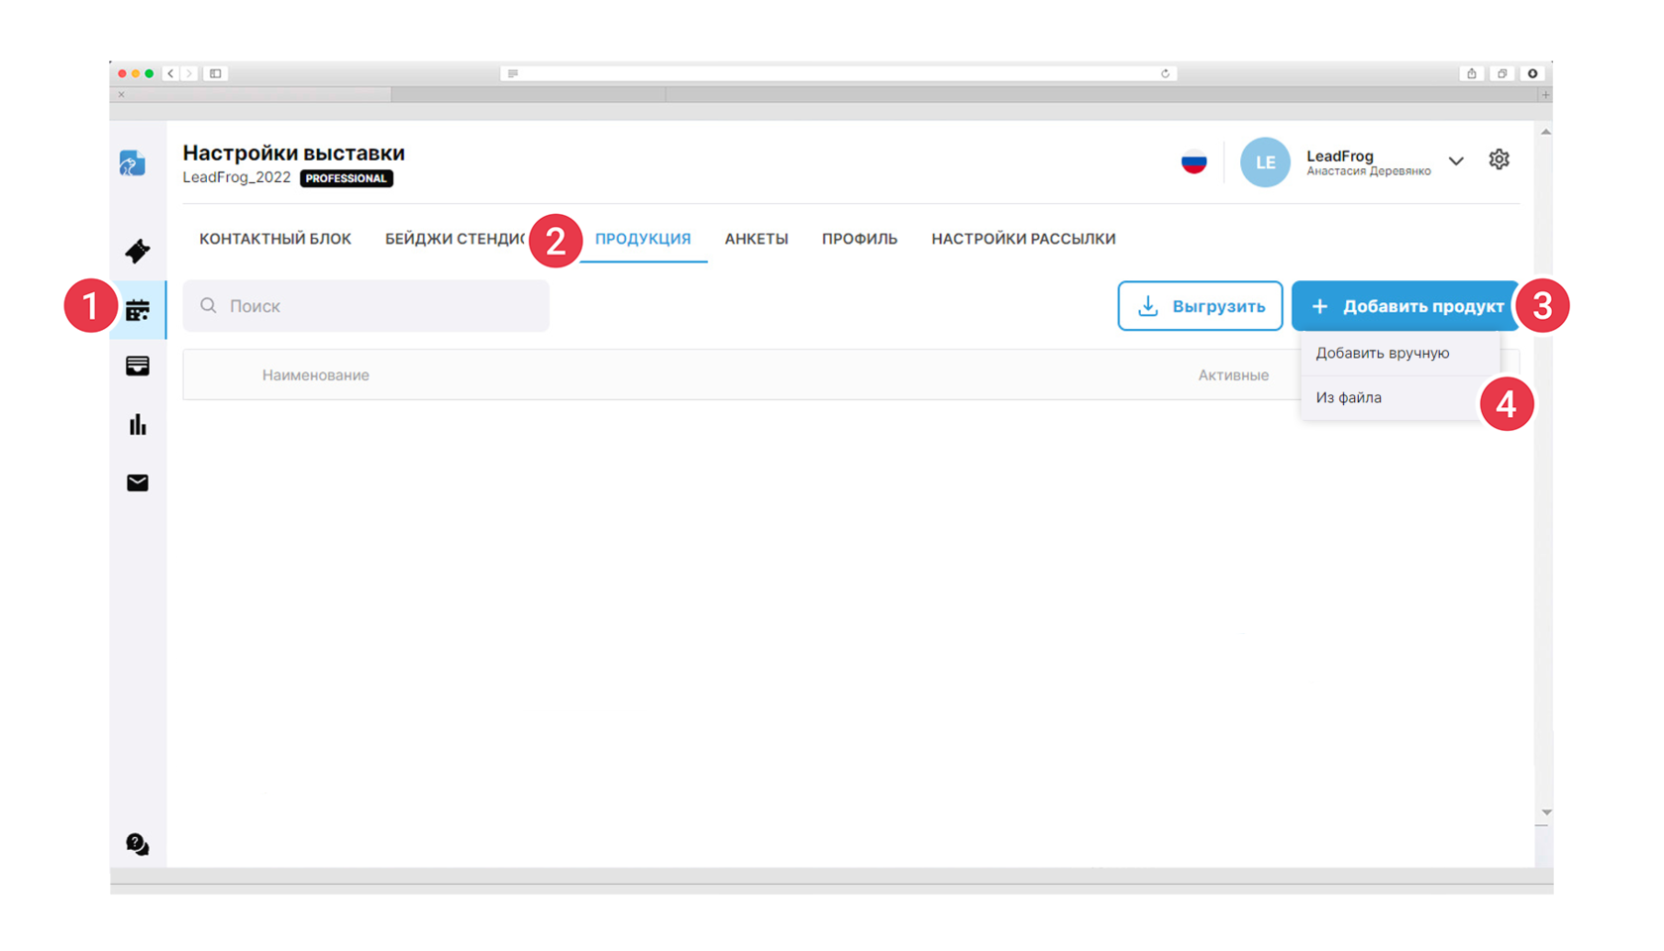Click the scrollbar down arrow
The height and width of the screenshot is (951, 1664).
coord(1545,812)
